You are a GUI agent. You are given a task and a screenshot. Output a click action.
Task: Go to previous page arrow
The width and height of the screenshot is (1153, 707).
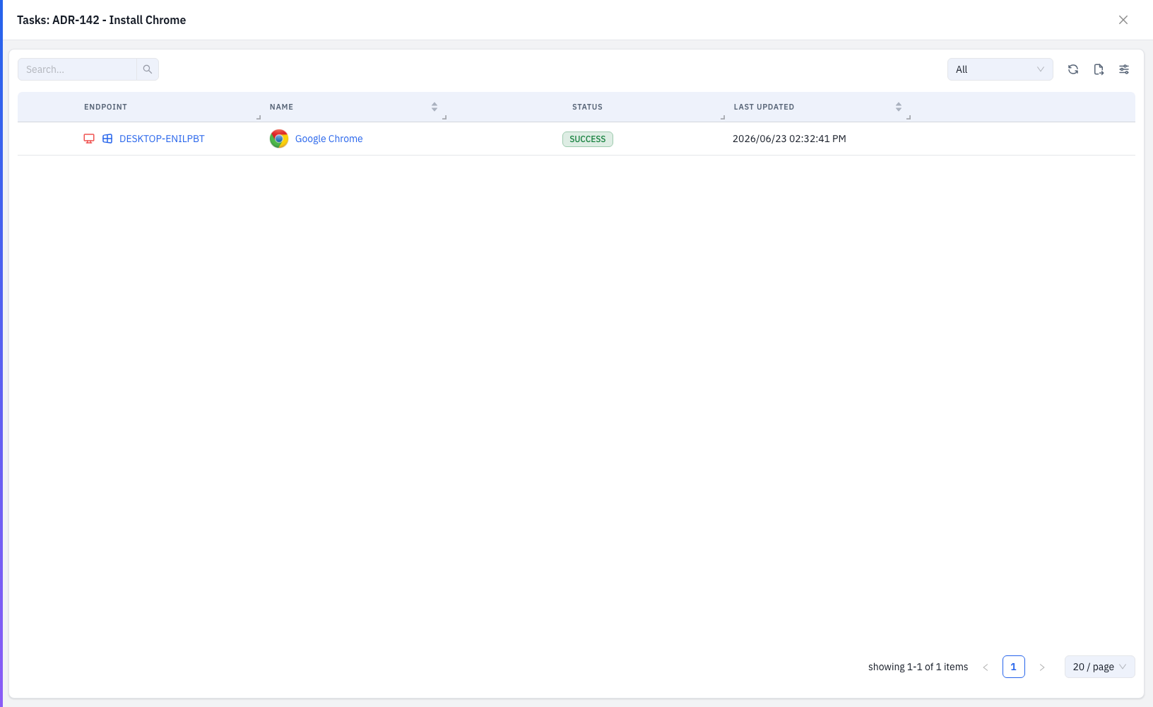point(986,667)
